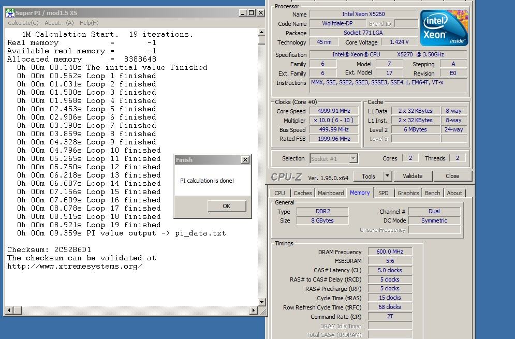Switch to the SPD tab in CPU-Z
Image resolution: width=515 pixels, height=339 pixels.
tap(384, 193)
